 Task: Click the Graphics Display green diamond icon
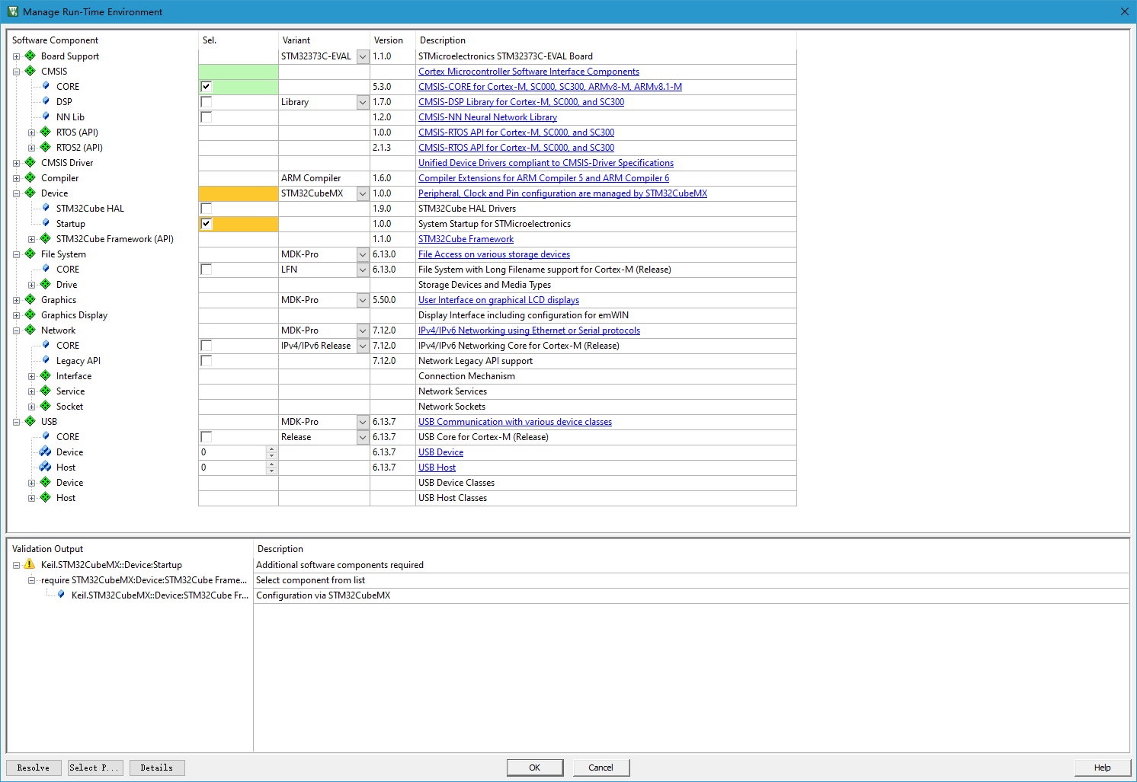(30, 314)
